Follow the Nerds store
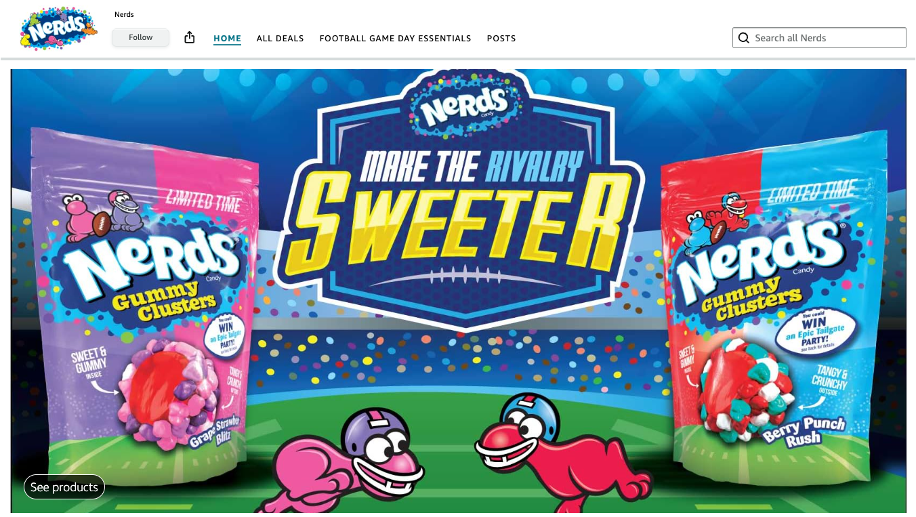 click(x=140, y=37)
